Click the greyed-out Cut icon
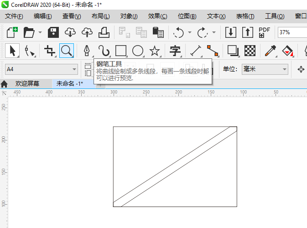 coord(124,32)
